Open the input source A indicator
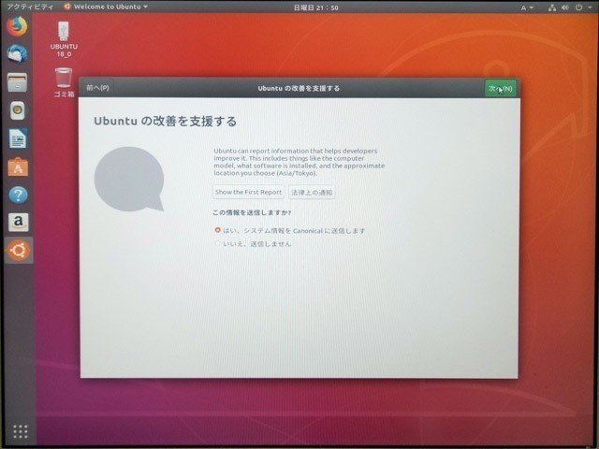Screen dimensions: 599x449 coord(527,7)
